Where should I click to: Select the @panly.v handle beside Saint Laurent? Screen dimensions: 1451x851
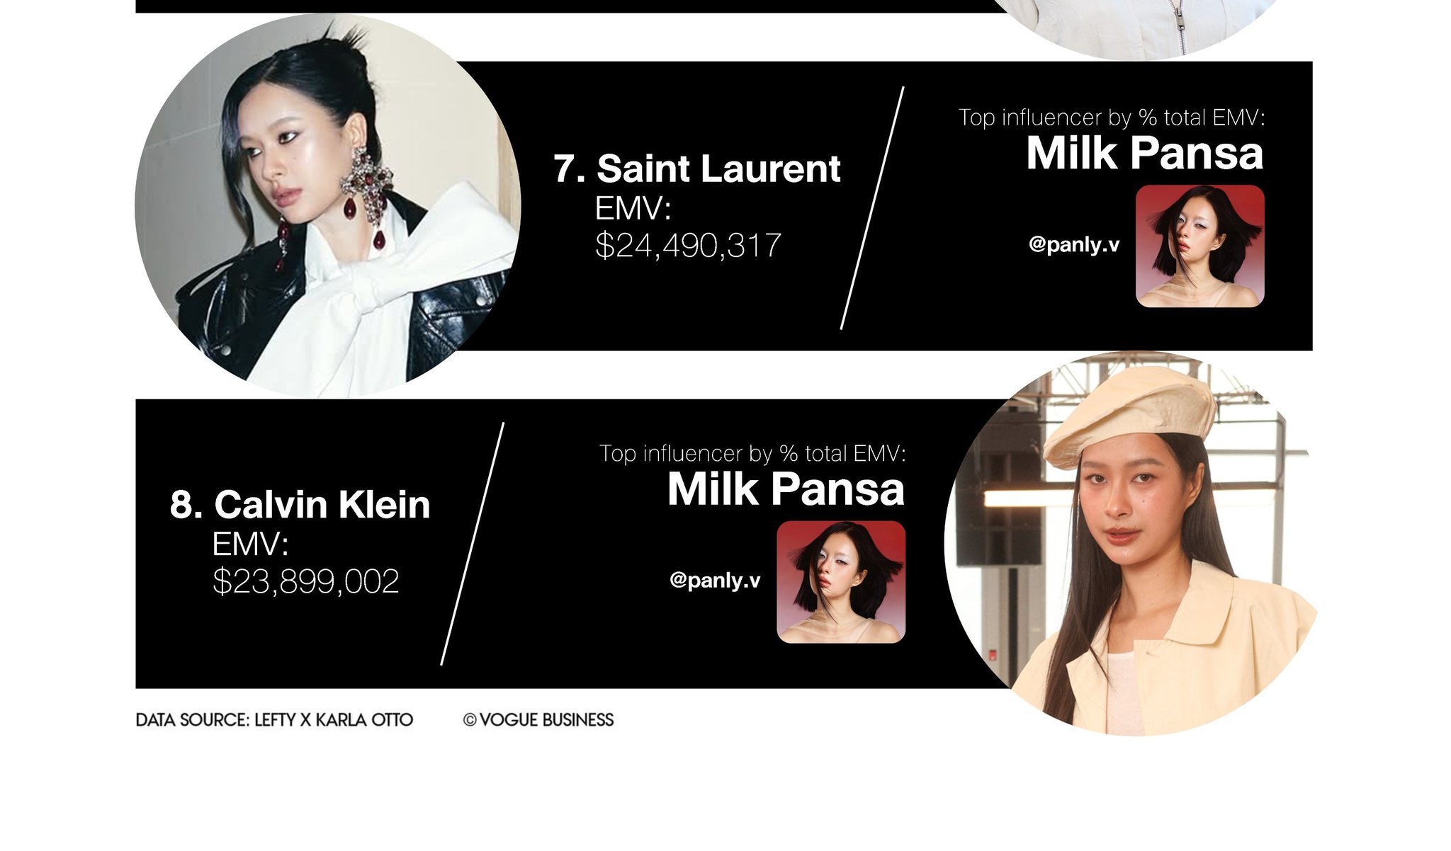tap(1074, 245)
